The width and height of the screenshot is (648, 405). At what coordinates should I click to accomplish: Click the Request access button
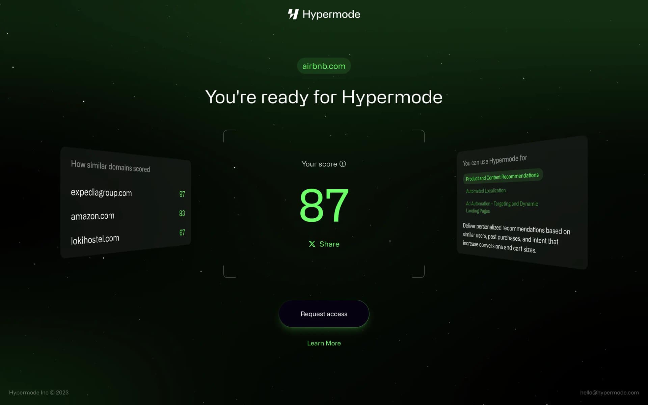[x=324, y=314]
